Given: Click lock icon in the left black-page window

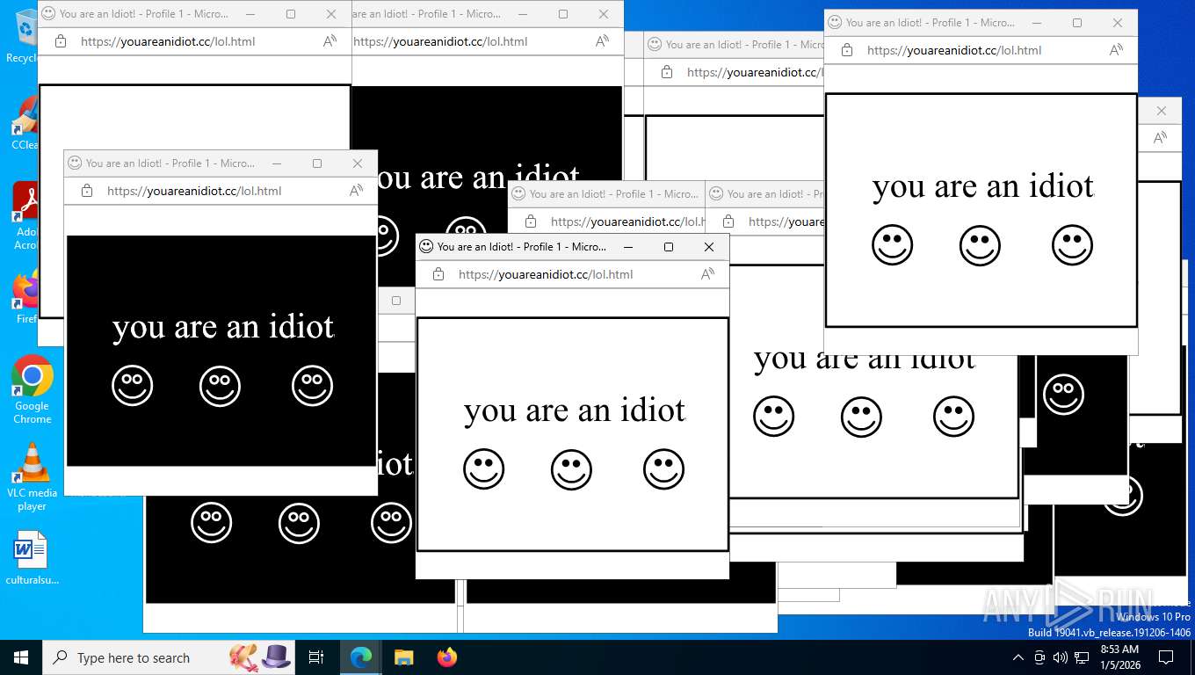Looking at the screenshot, I should [87, 191].
